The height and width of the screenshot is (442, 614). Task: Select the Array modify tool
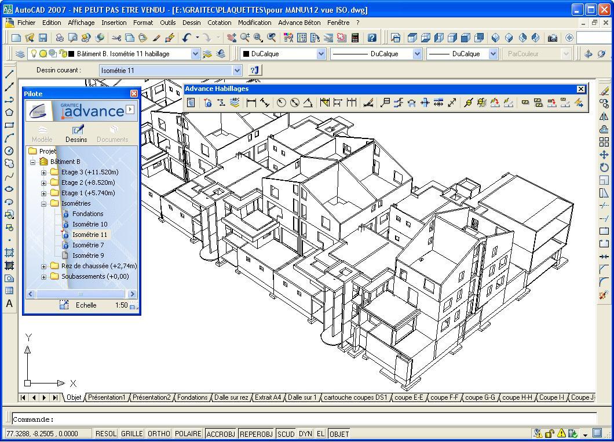point(604,142)
